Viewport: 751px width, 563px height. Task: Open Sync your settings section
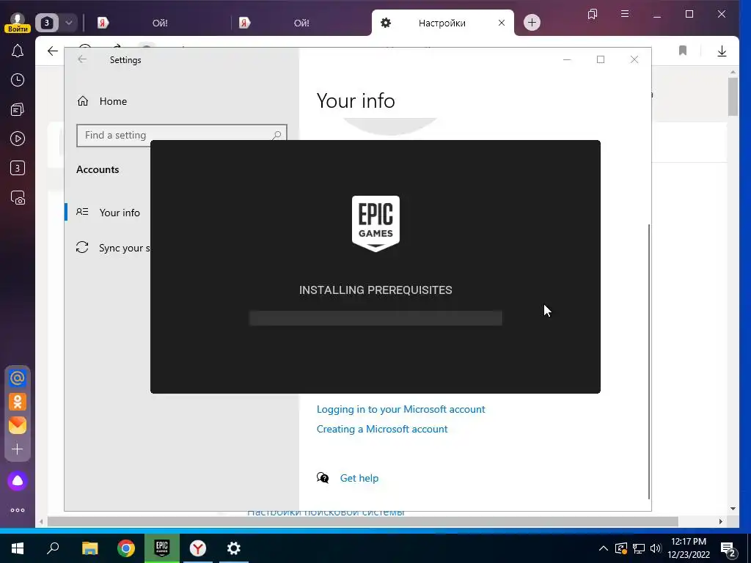113,248
